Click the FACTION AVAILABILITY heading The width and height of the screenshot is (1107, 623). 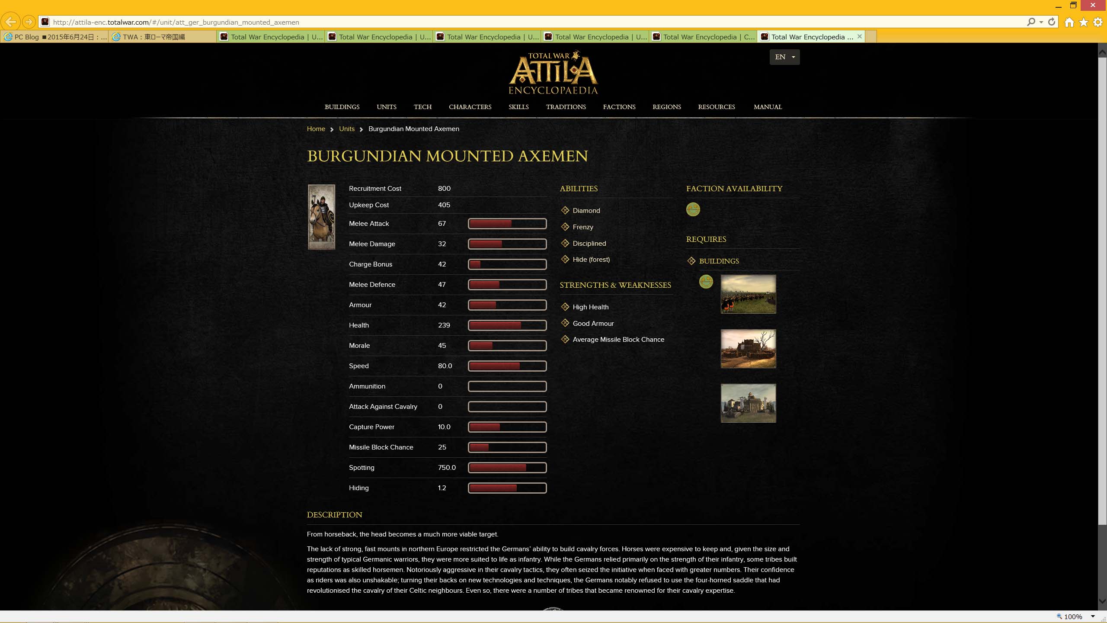[734, 189]
